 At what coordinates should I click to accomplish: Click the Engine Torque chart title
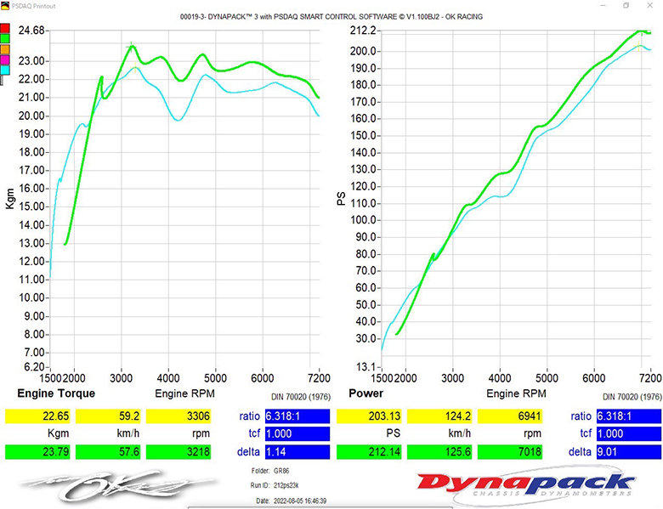[x=56, y=393]
